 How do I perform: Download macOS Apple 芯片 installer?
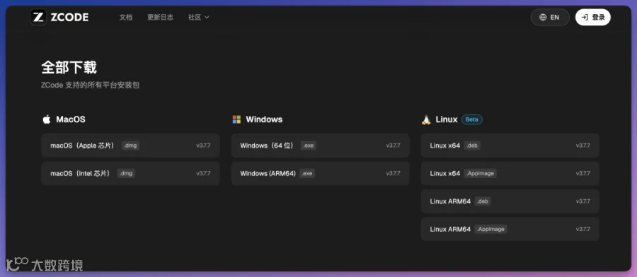[x=130, y=145]
